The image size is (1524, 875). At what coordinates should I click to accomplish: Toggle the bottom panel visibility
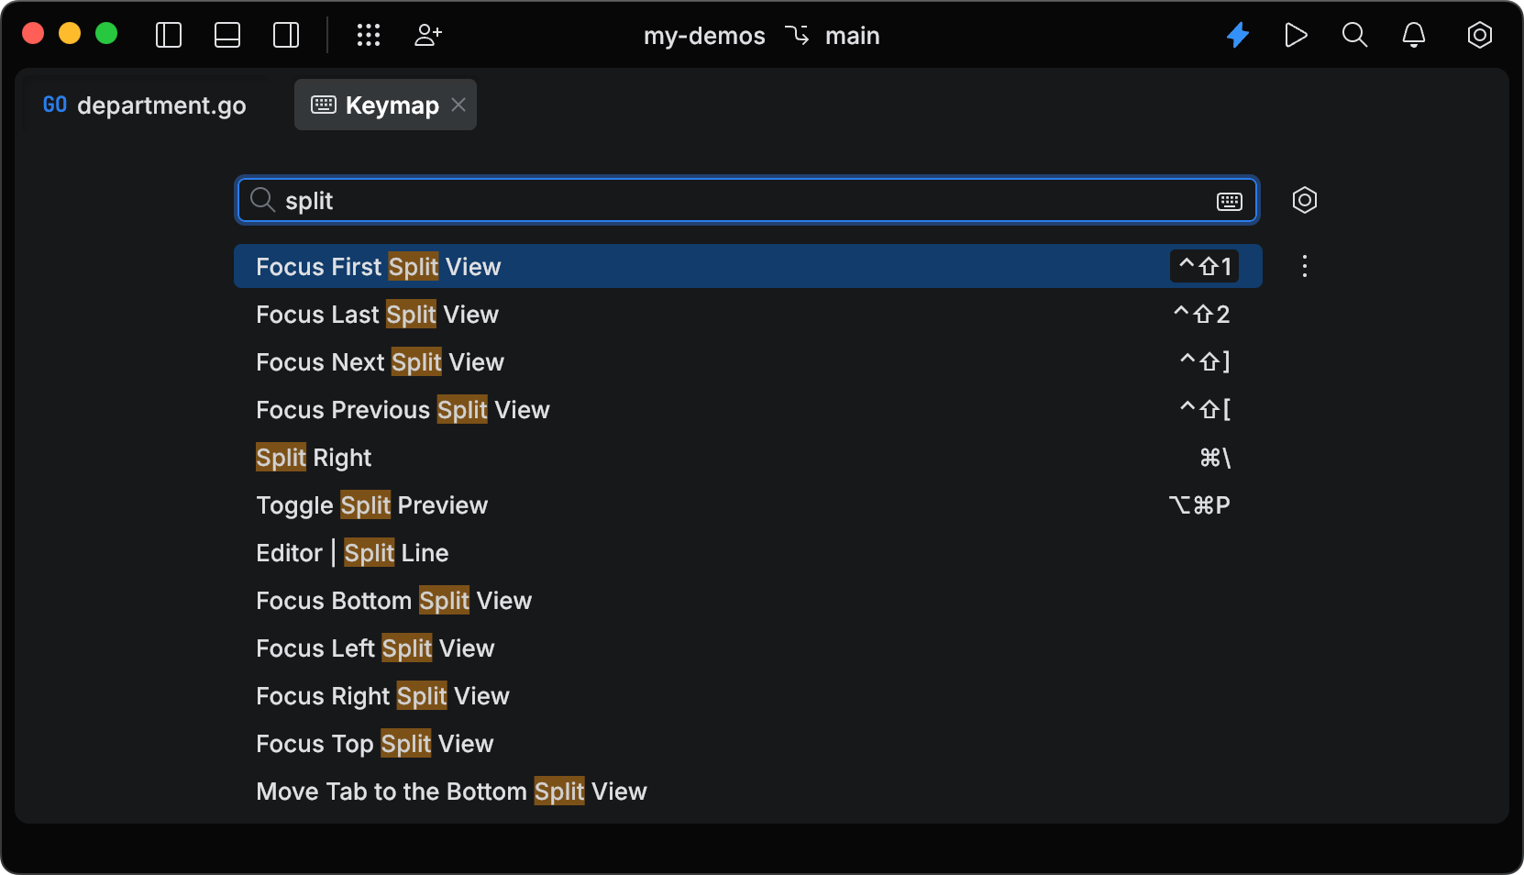(x=226, y=35)
